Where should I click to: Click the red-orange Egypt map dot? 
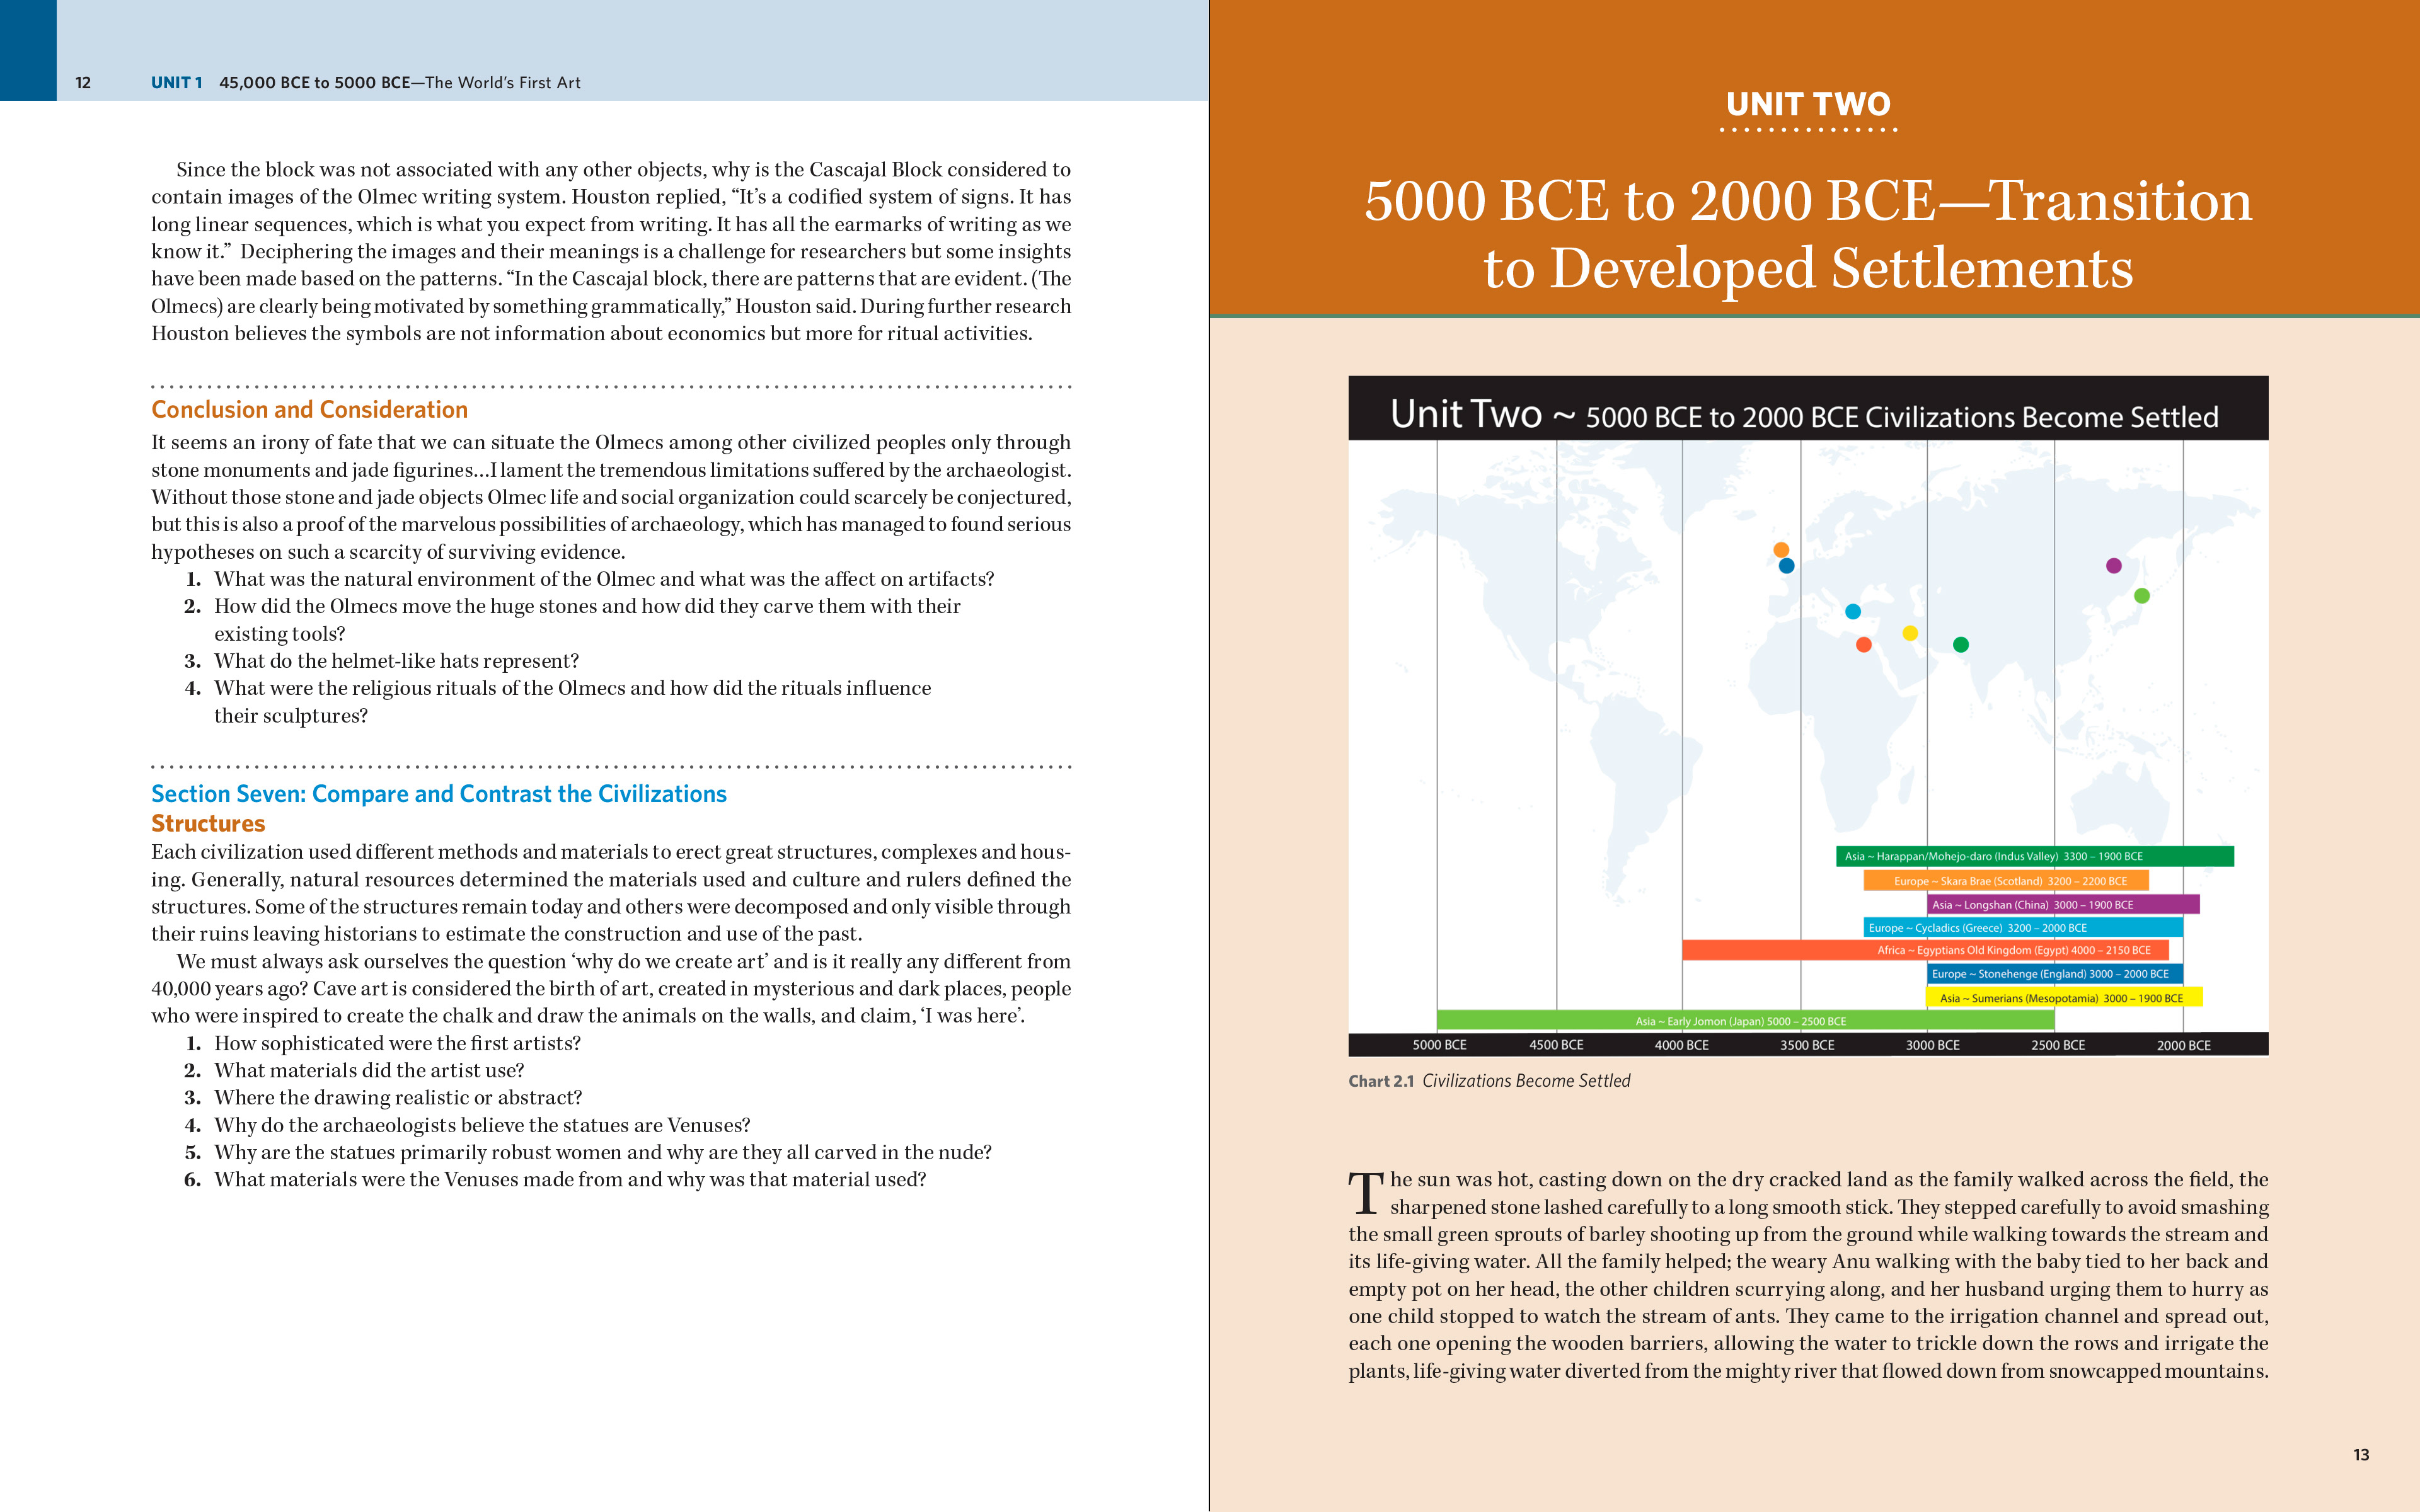pyautogui.click(x=1864, y=645)
